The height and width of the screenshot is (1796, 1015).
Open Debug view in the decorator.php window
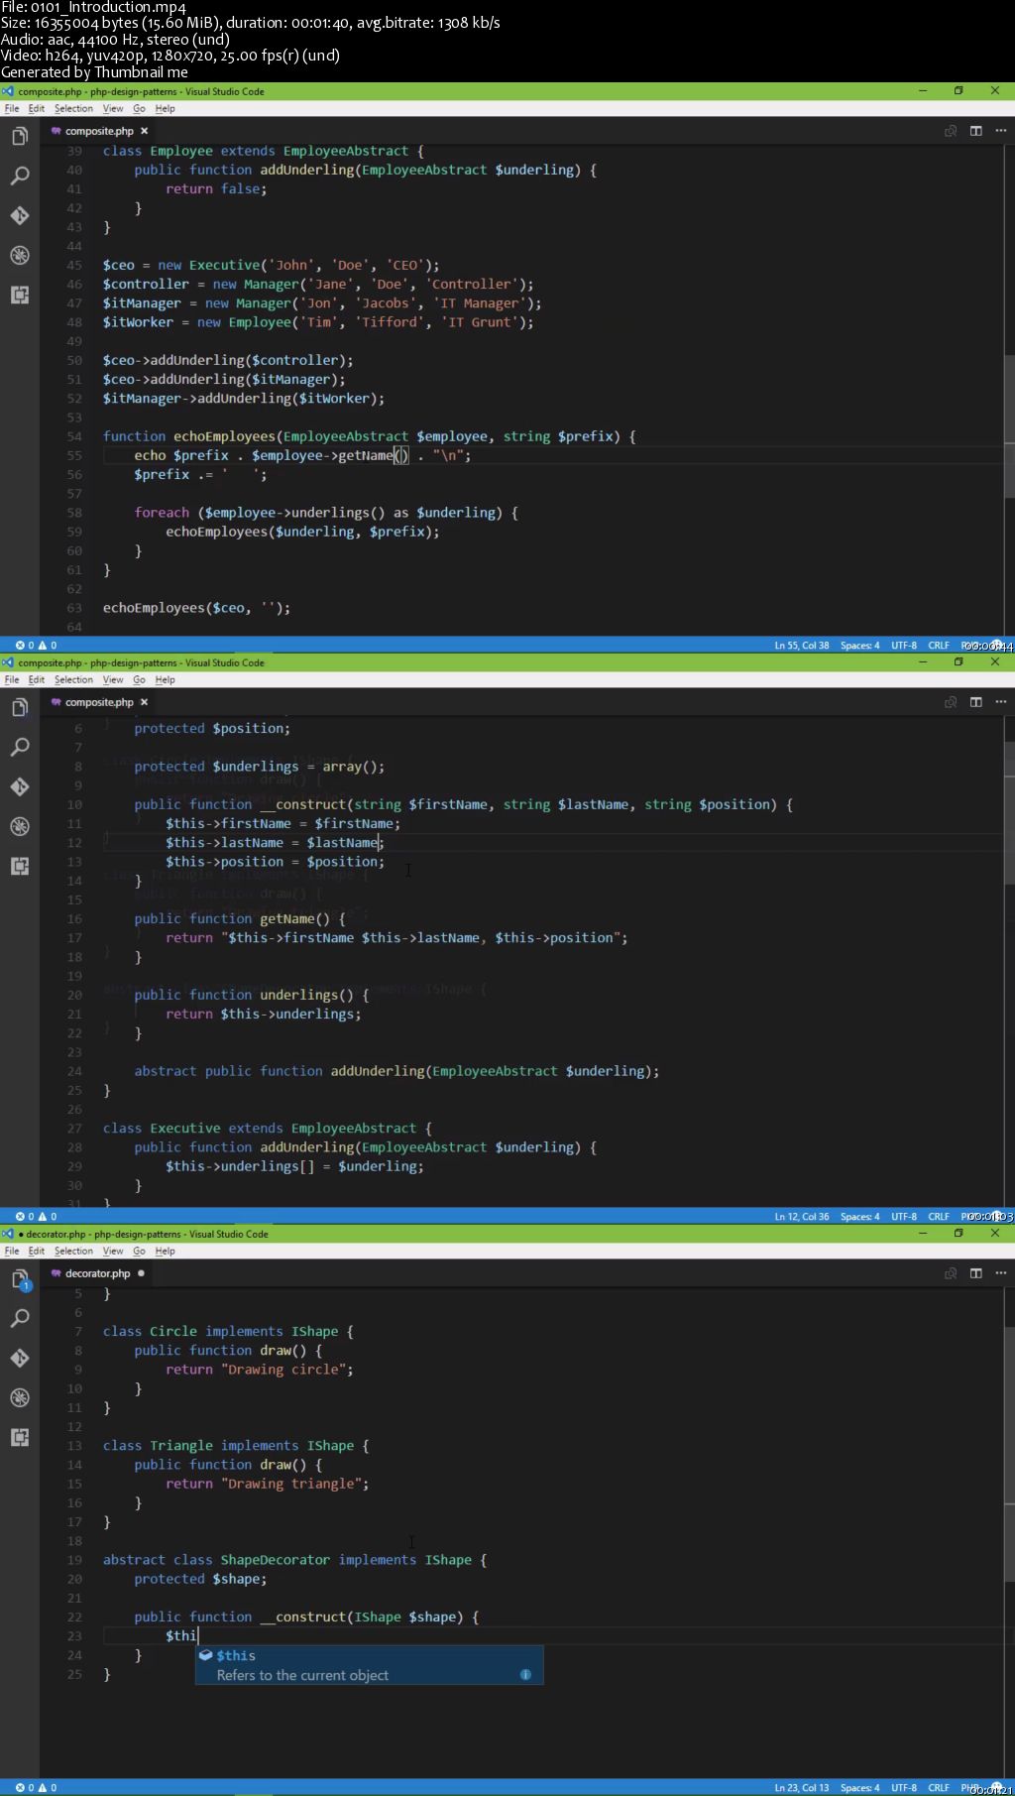[19, 1398]
